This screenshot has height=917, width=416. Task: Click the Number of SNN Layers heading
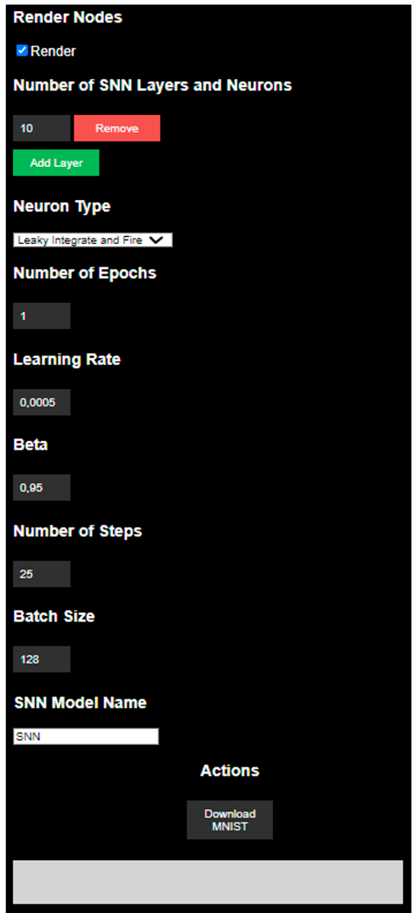[x=152, y=86]
